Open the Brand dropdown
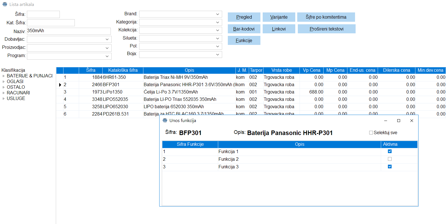The width and height of the screenshot is (446, 224). tap(217, 14)
